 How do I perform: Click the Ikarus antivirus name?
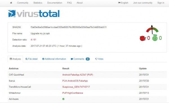coord(12,81)
